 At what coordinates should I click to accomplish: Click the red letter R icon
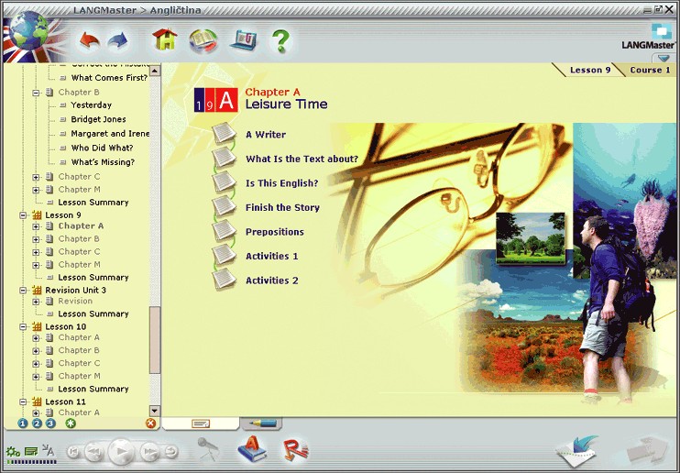[295, 449]
